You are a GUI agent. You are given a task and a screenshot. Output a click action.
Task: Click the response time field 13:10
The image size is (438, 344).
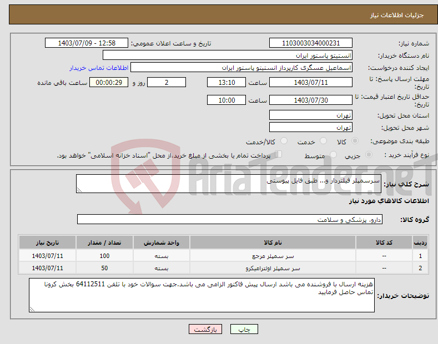[226, 82]
